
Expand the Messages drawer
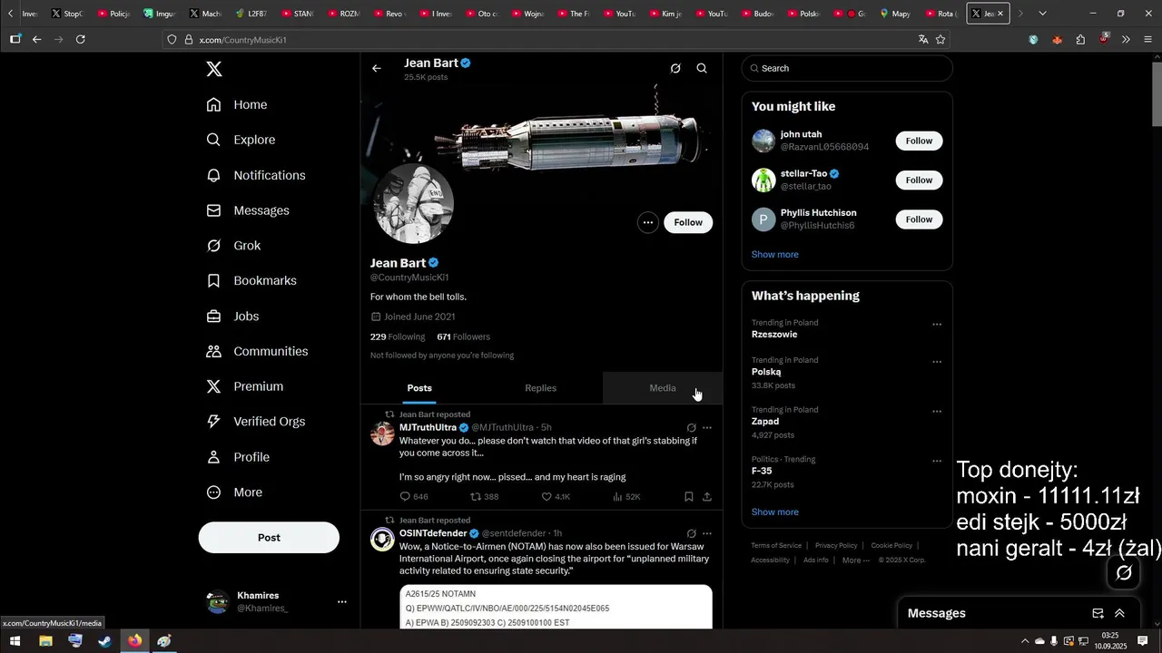click(1119, 613)
